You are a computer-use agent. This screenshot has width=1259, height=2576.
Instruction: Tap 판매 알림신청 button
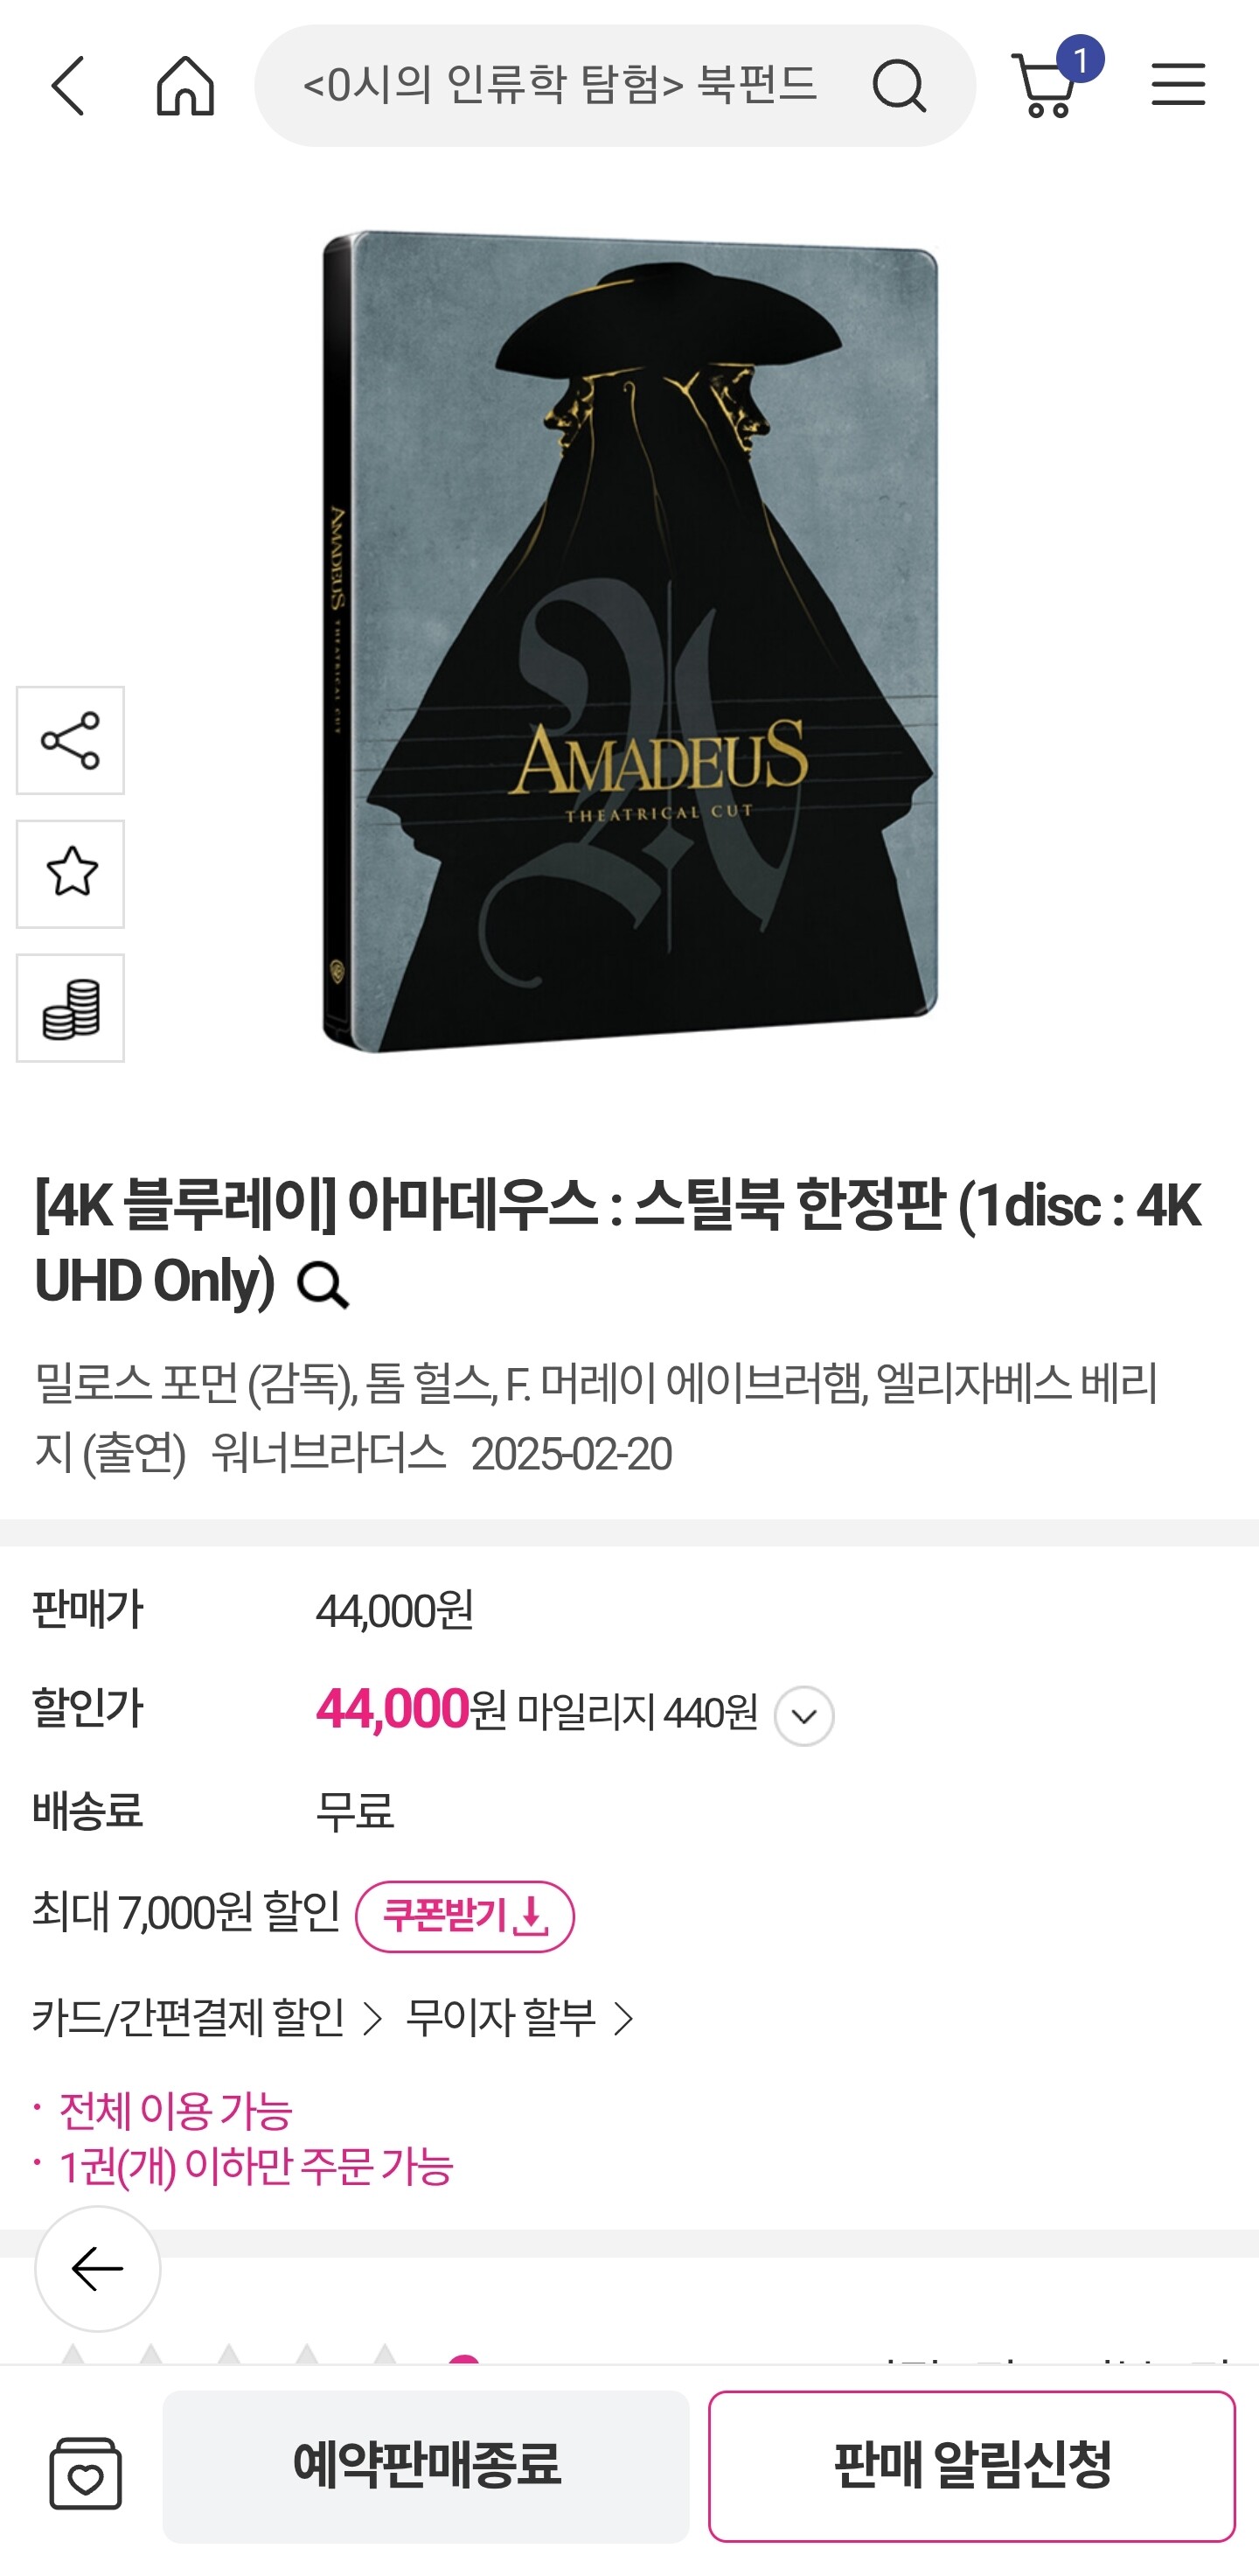971,2466
